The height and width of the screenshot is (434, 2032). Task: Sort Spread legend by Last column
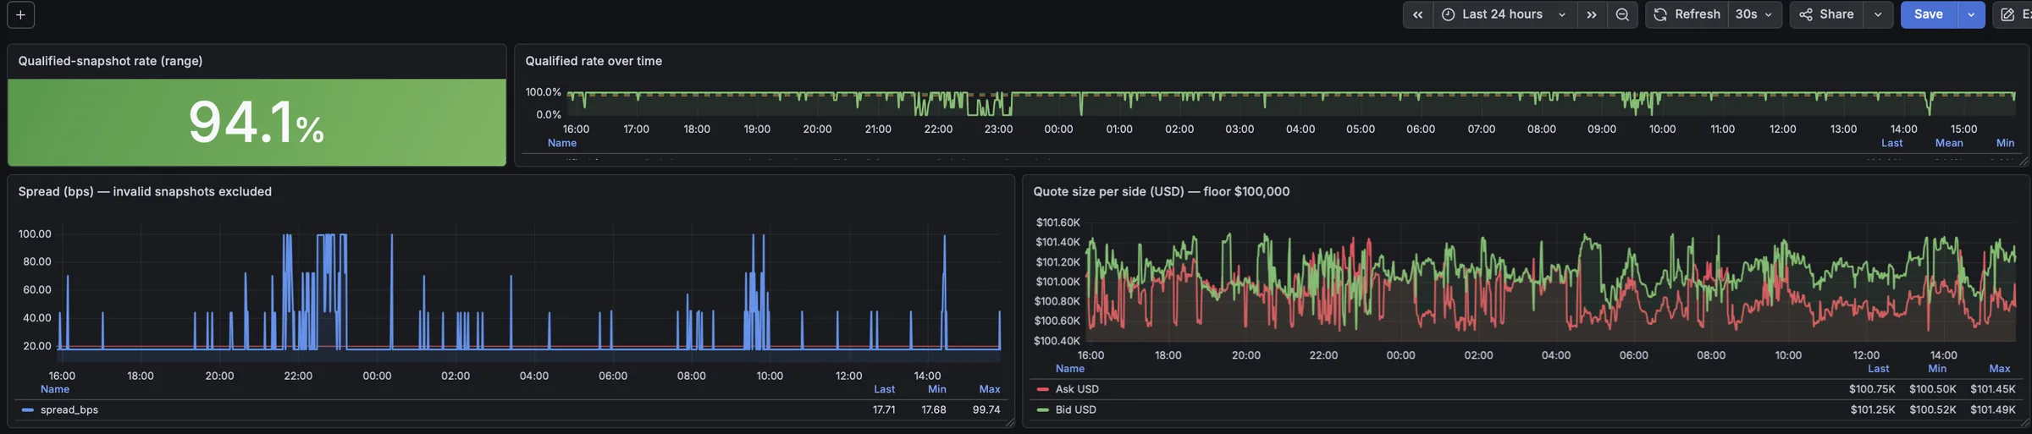tap(885, 389)
